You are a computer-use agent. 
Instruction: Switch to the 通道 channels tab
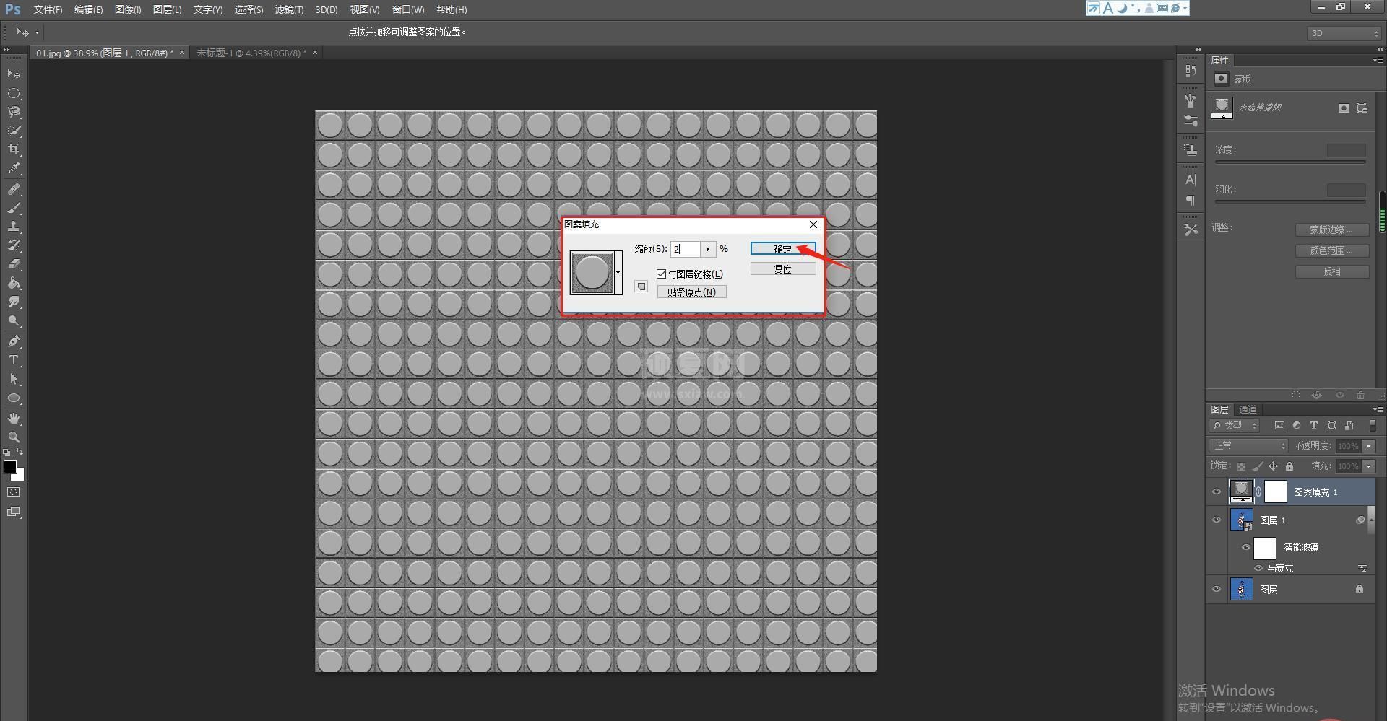click(1248, 409)
